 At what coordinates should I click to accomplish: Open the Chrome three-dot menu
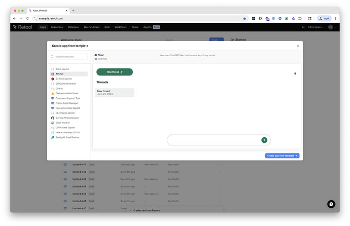(335, 19)
